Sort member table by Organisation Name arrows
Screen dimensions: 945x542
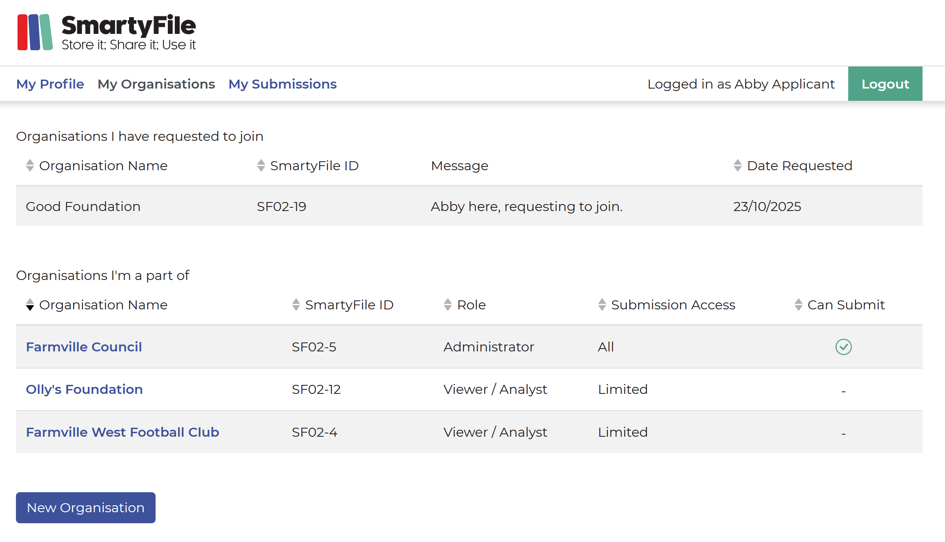[30, 305]
